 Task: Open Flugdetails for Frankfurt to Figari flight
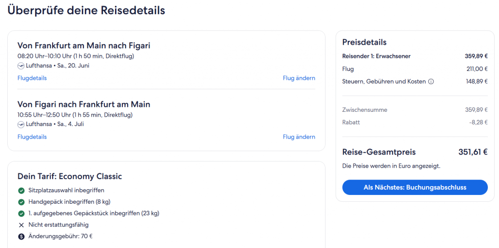click(x=32, y=78)
